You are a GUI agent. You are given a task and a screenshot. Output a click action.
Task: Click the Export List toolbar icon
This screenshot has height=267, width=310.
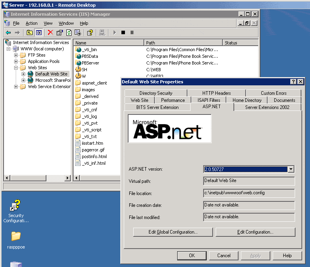pyautogui.click(x=78, y=33)
